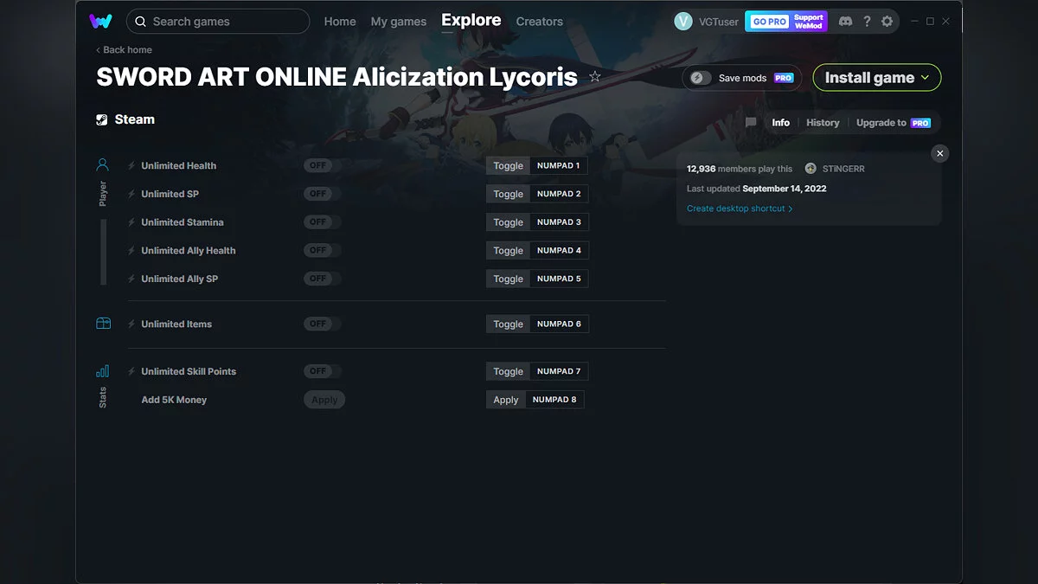The height and width of the screenshot is (584, 1038).
Task: Click the Back home link
Action: point(124,50)
